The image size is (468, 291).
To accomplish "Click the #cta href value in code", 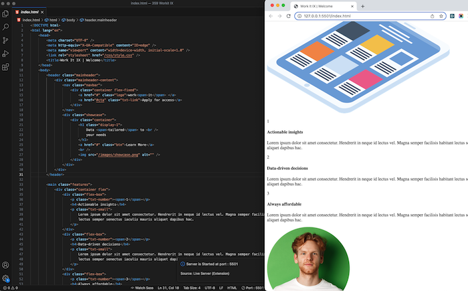I will [100, 100].
